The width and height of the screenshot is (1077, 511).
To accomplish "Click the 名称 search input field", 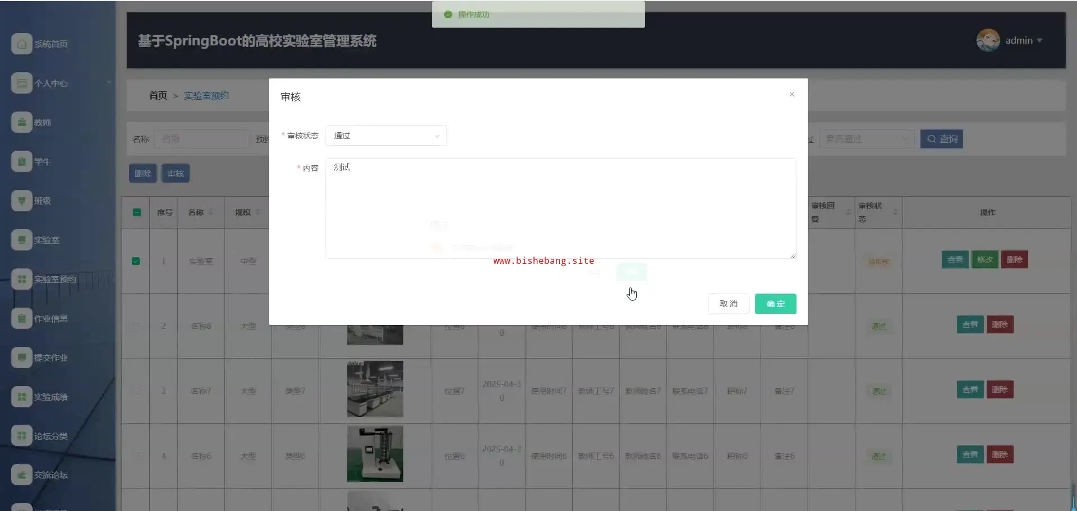I will click(x=202, y=139).
